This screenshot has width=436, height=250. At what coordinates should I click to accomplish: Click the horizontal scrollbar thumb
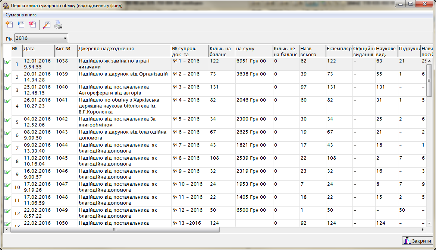pyautogui.click(x=115, y=230)
